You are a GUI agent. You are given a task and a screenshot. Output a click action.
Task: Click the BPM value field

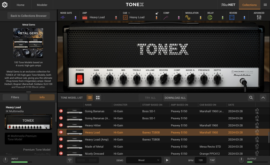pos(200,160)
